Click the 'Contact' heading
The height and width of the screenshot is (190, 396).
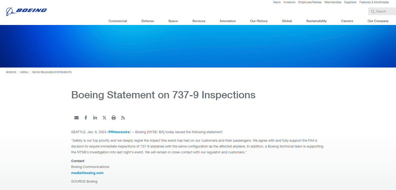pos(78,161)
